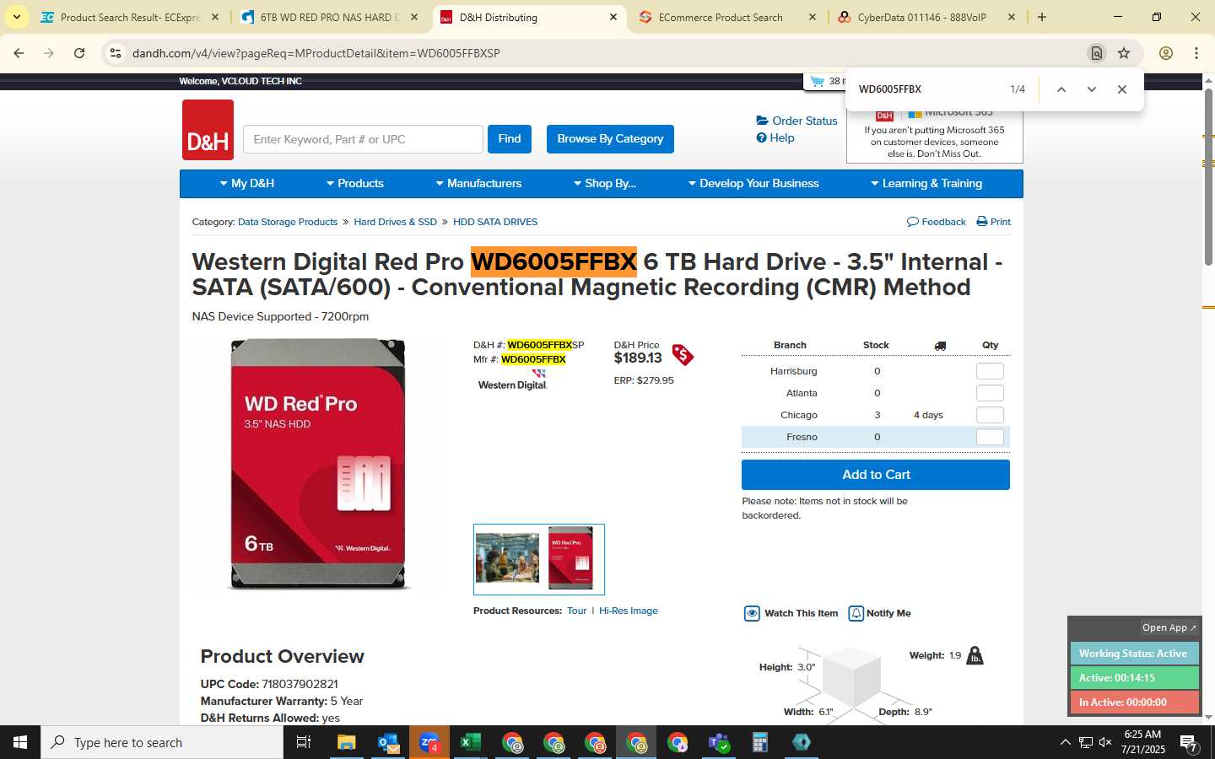Click the price tag icon near D&H Price
This screenshot has width=1215, height=759.
pyautogui.click(x=683, y=355)
